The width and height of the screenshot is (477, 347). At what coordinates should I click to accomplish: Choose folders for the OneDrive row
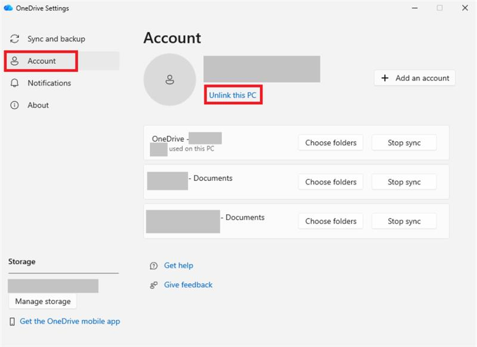pyautogui.click(x=331, y=143)
